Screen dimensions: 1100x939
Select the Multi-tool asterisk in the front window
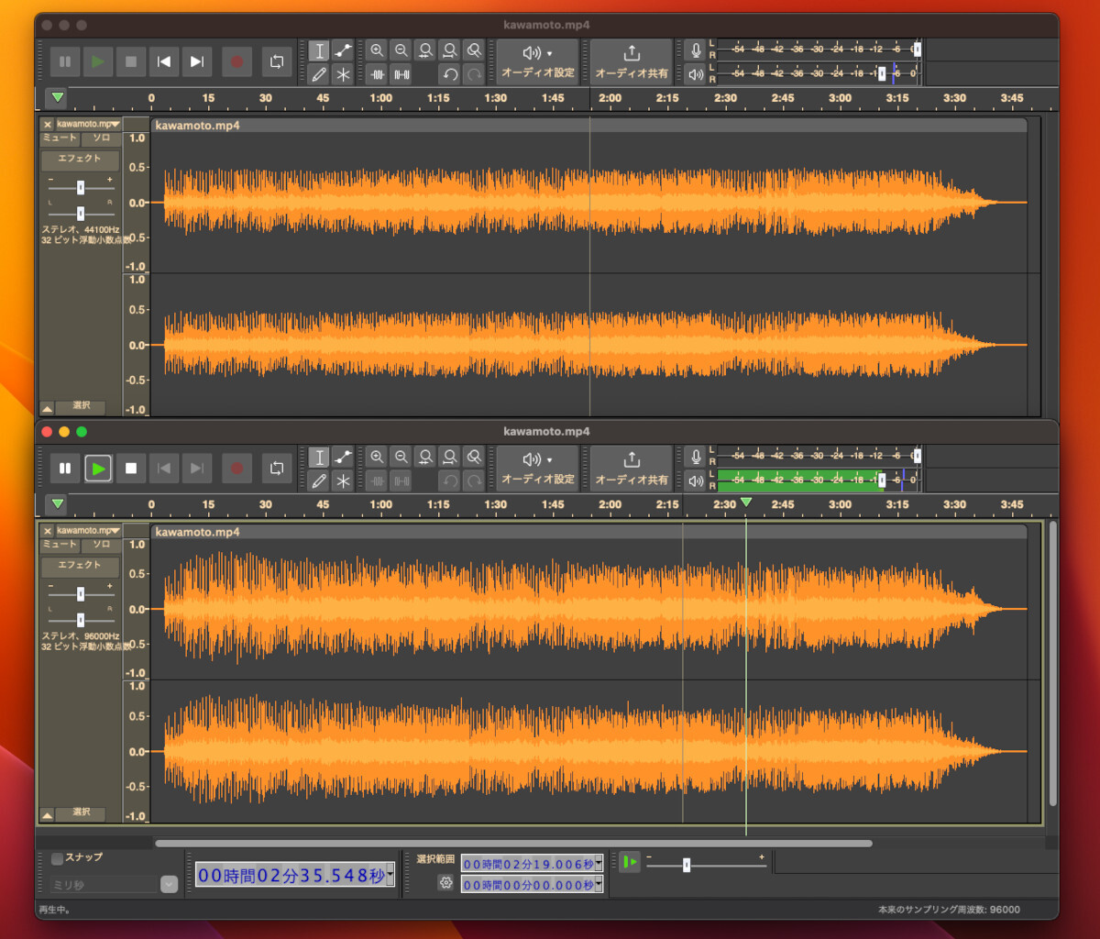click(343, 481)
